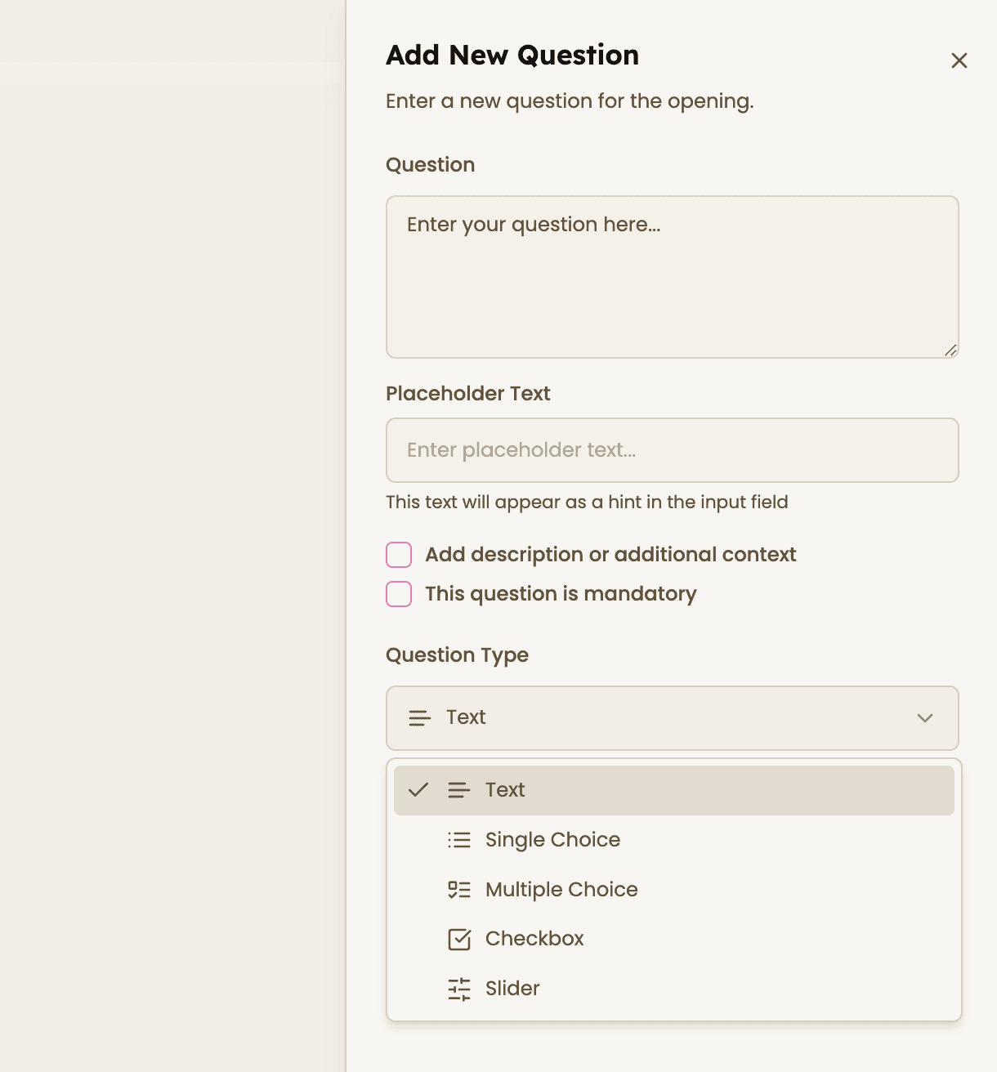
Task: Click the checkmark beside Text option
Action: (x=419, y=789)
